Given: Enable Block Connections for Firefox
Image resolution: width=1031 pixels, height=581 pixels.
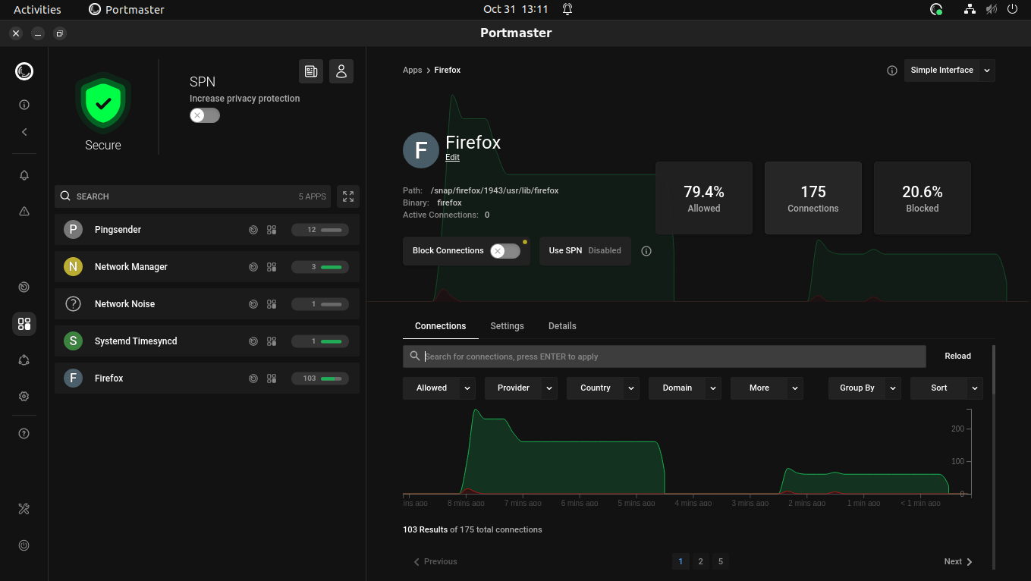Looking at the screenshot, I should tap(505, 250).
